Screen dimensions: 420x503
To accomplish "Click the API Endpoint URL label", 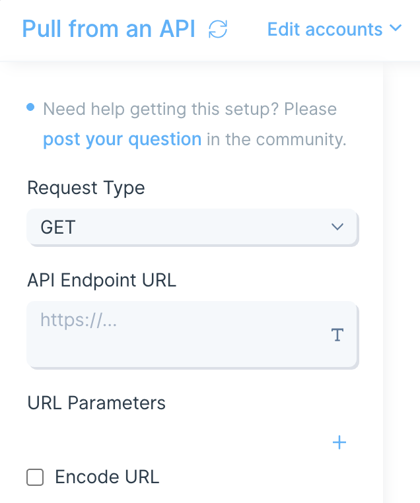I will [102, 280].
